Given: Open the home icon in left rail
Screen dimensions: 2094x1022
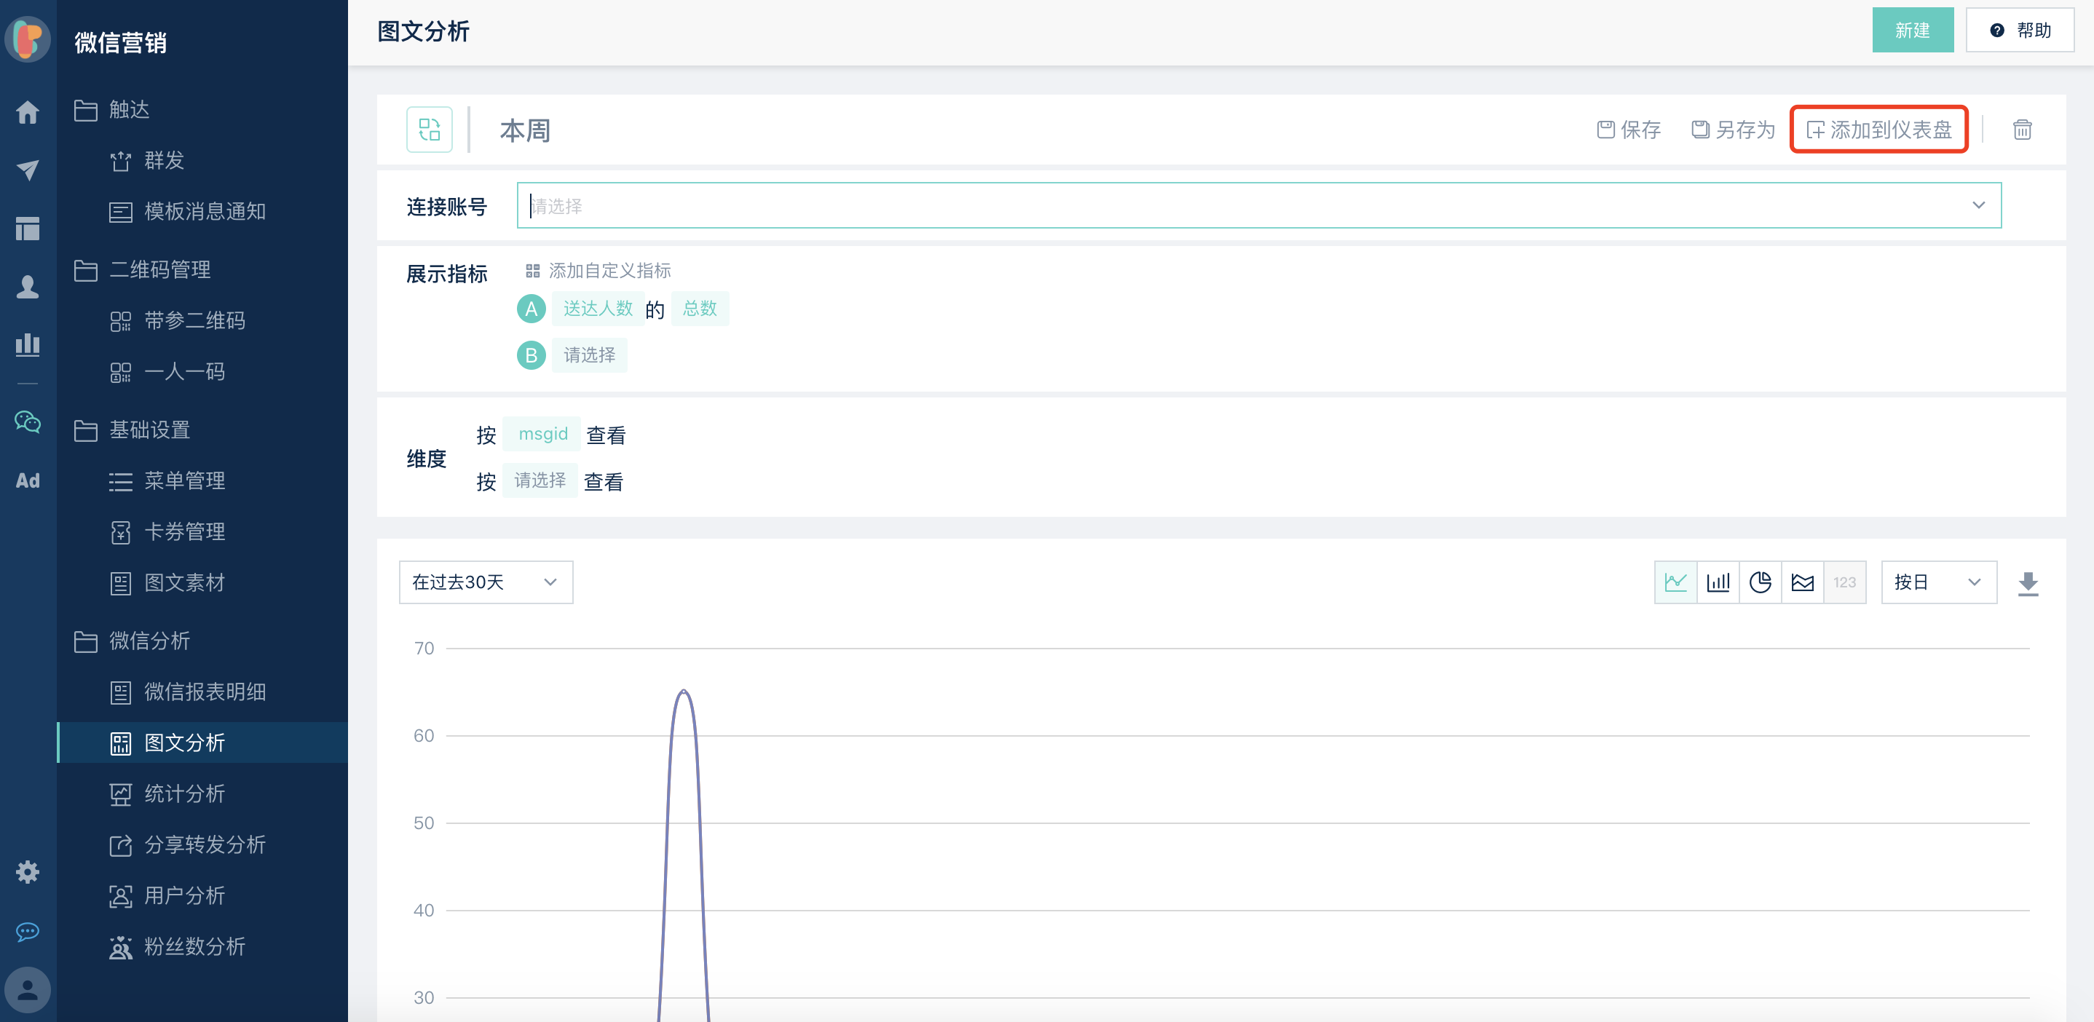Looking at the screenshot, I should 28,112.
